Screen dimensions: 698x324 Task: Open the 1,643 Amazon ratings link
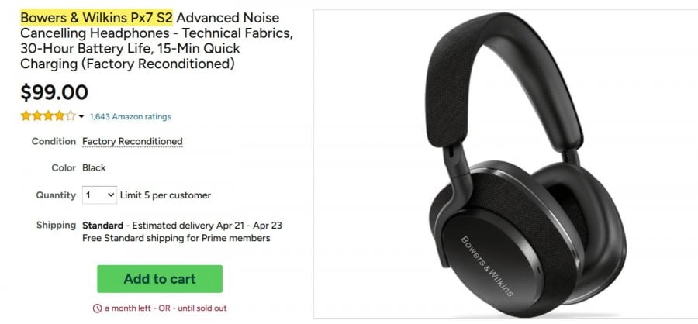tap(130, 117)
